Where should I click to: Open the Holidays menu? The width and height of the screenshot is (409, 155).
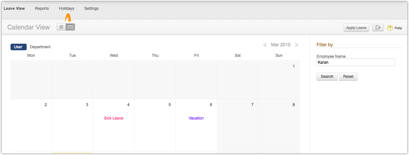(66, 9)
